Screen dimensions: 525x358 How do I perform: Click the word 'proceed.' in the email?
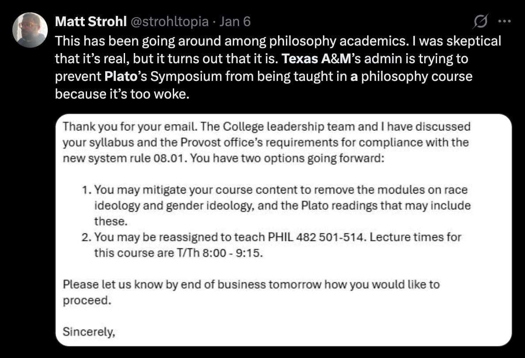pos(86,300)
